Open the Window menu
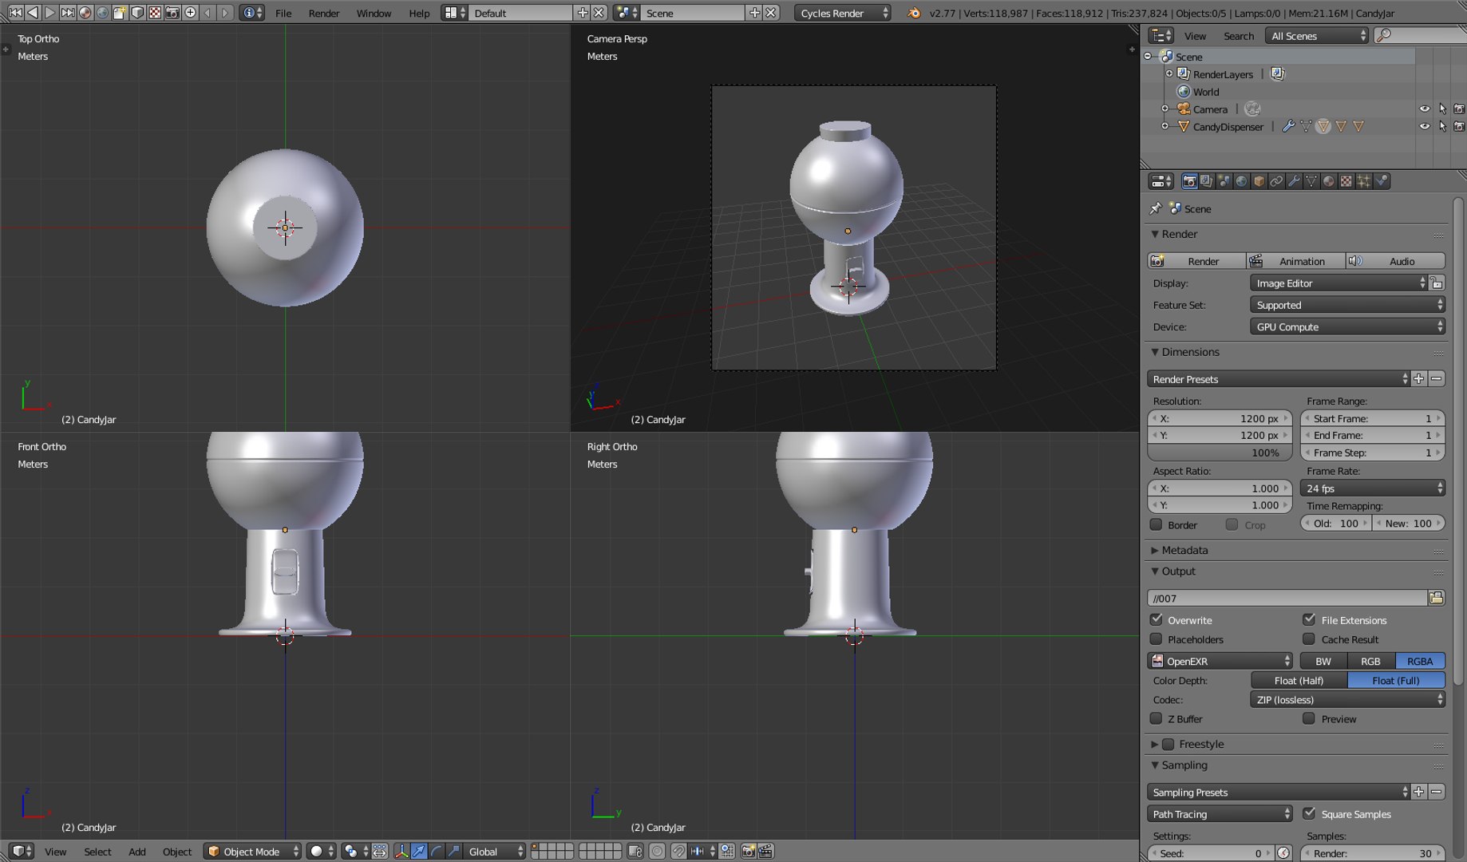The height and width of the screenshot is (862, 1467). [374, 13]
